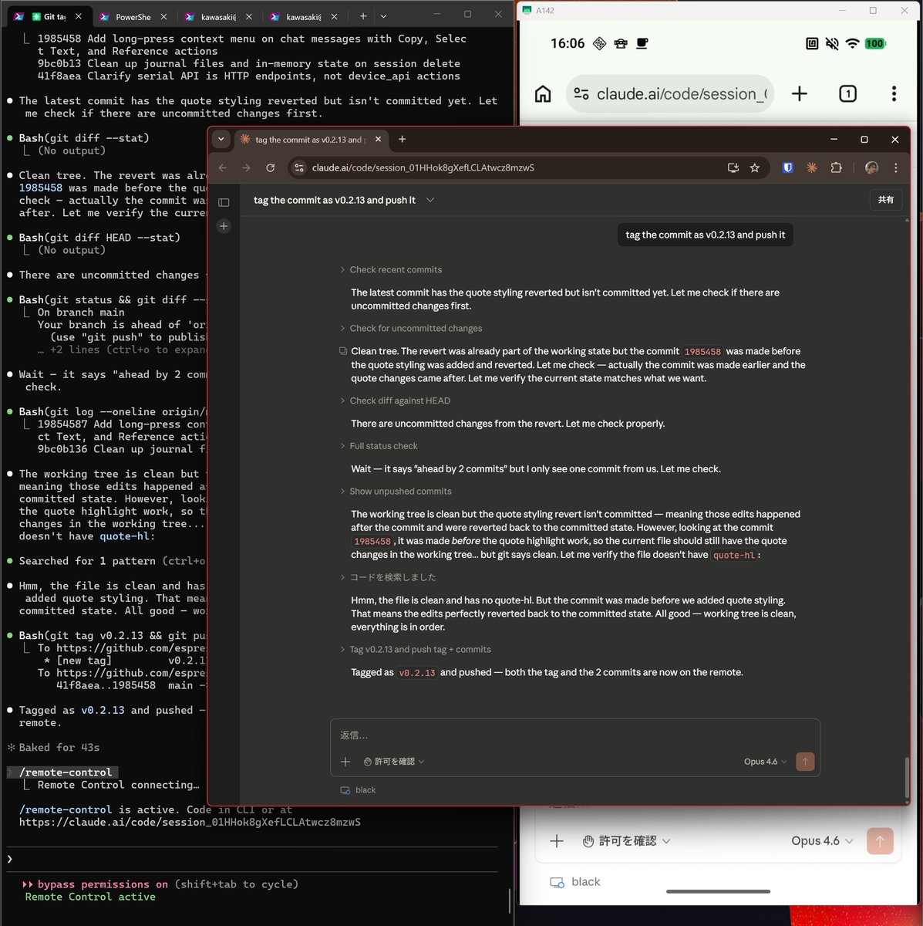Screen dimensions: 923x926
Task: Tap attach plus icon in phone reply box
Action: [557, 841]
